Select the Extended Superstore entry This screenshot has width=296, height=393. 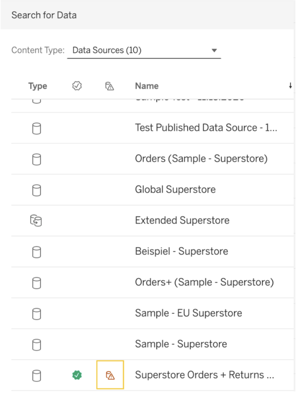[x=182, y=220]
